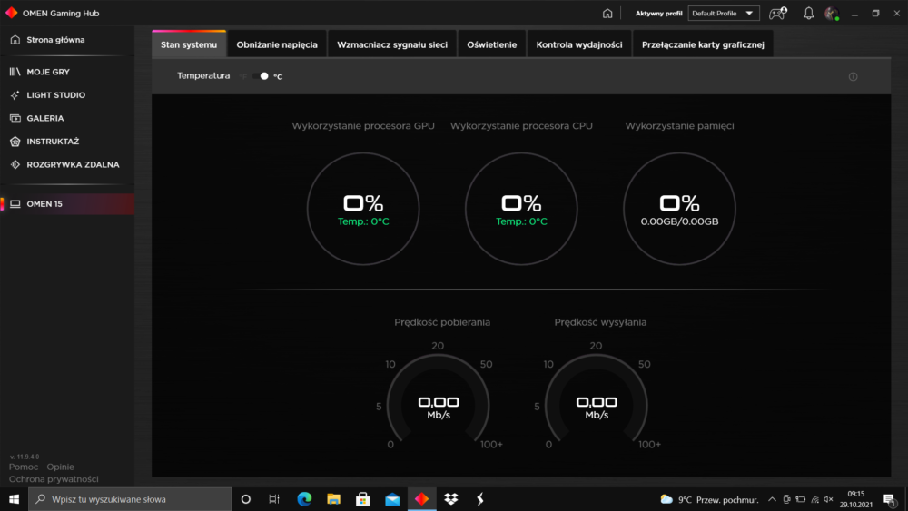Viewport: 908px width, 511px height.
Task: Open Mail app from taskbar
Action: (392, 499)
